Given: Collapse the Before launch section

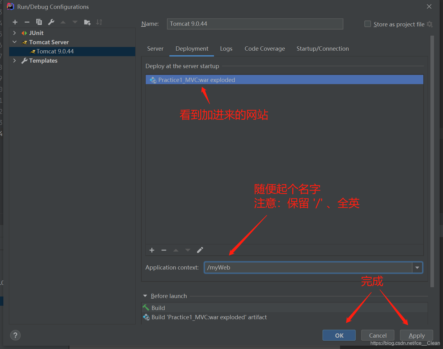Looking at the screenshot, I should tap(145, 296).
